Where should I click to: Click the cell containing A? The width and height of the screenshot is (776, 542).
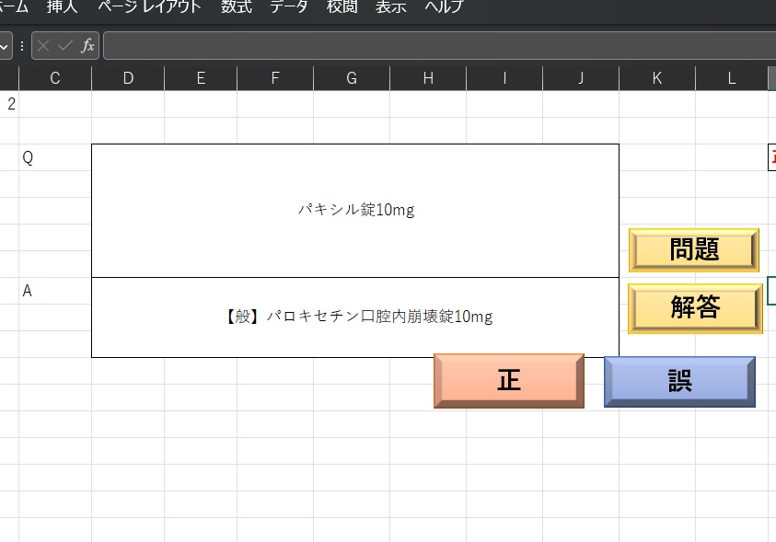55,291
